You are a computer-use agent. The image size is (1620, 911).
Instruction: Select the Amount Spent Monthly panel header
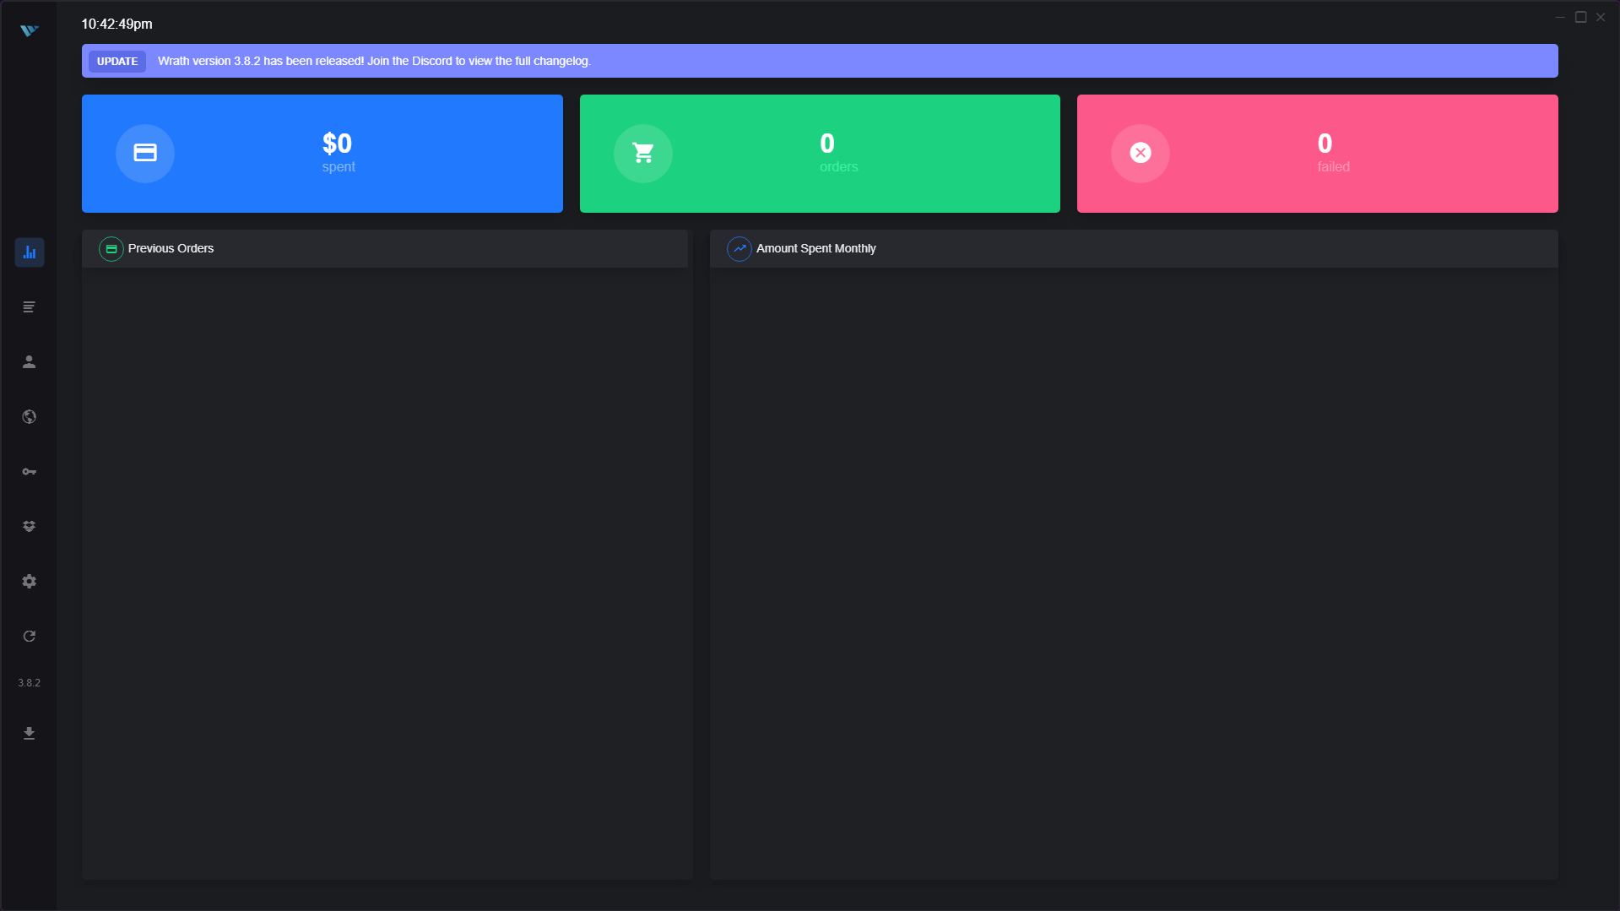pyautogui.click(x=815, y=249)
